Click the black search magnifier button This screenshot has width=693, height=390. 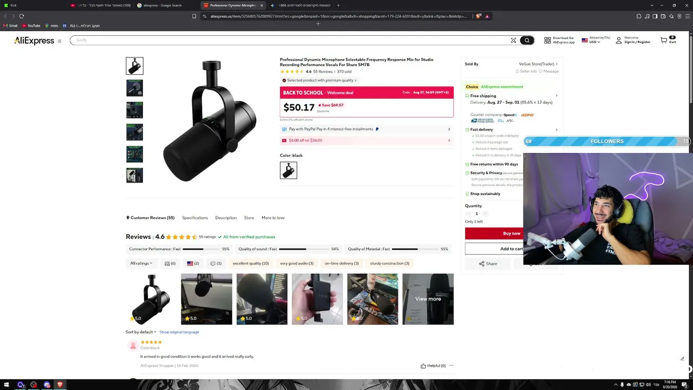pyautogui.click(x=527, y=41)
